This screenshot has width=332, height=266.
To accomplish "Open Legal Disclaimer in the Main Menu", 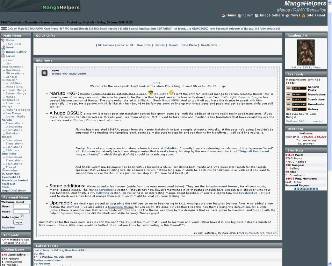I will click(x=14, y=191).
